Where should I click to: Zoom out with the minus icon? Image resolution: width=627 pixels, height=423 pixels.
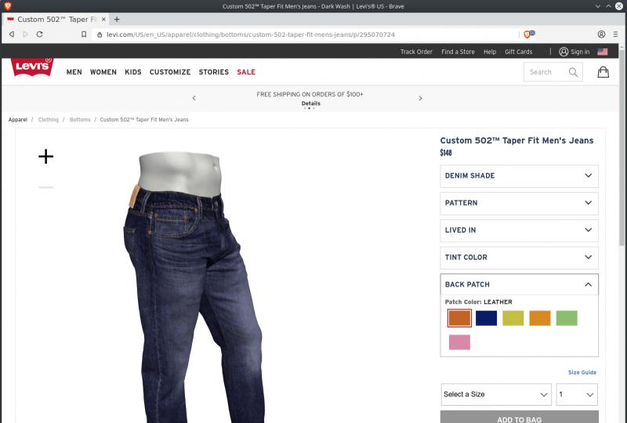click(x=45, y=187)
